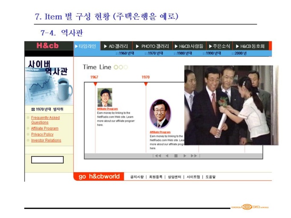Click the korea logo at slide bottom
This screenshot has width=291, height=218.
[x=250, y=207]
